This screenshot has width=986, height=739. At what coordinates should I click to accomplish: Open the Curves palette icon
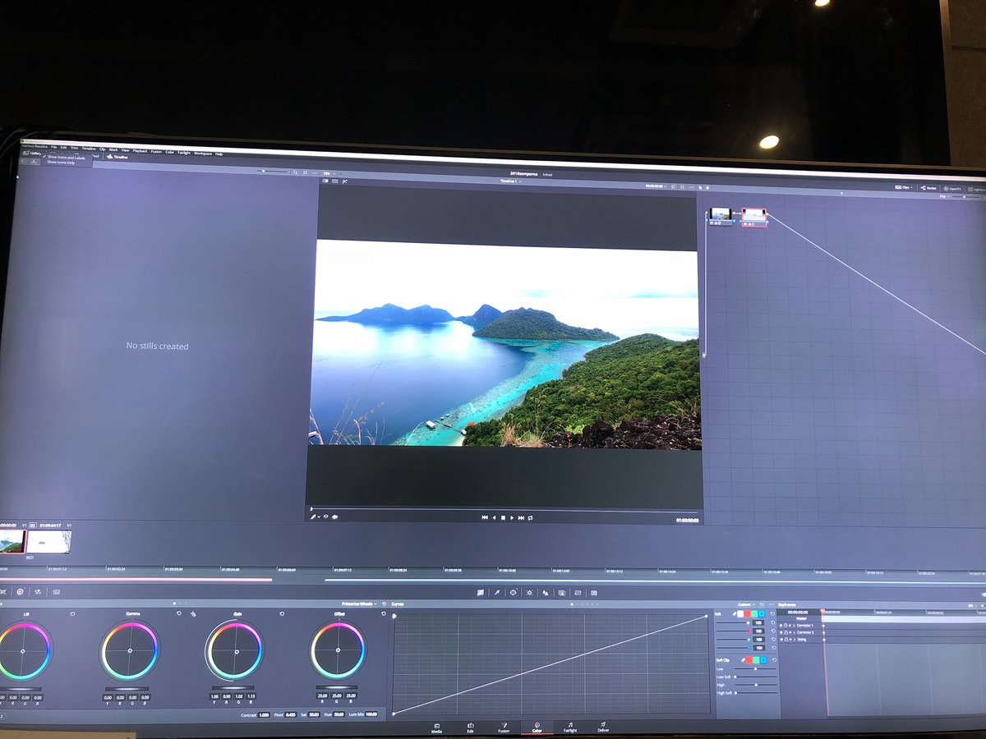481,593
